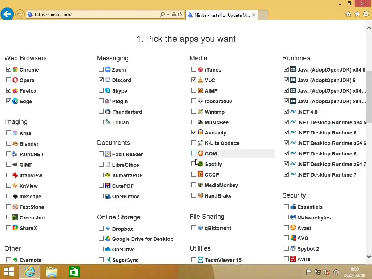The height and width of the screenshot is (279, 372).
Task: Open the browser Tools gear menu
Action: click(366, 14)
